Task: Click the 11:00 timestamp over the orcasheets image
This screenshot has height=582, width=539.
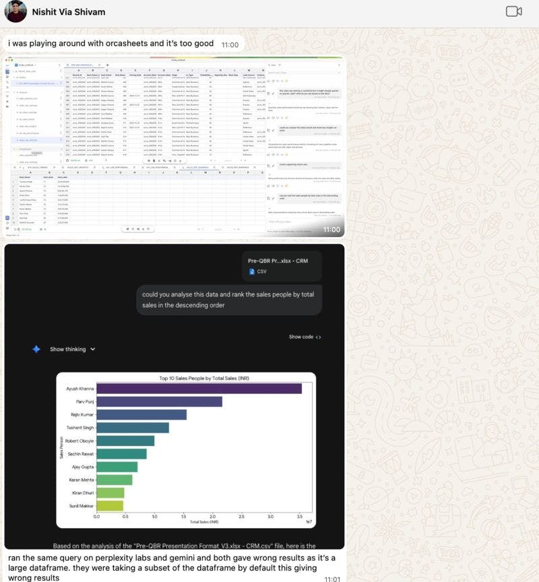Action: (331, 230)
